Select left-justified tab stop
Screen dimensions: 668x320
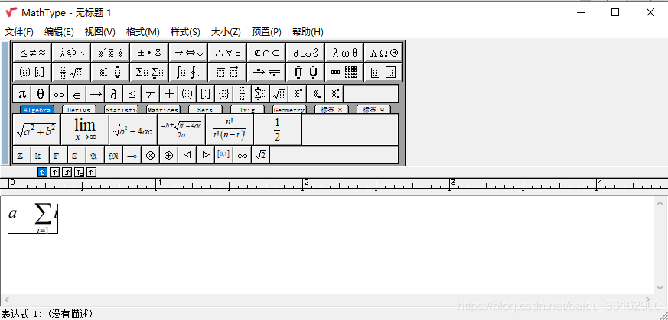[42, 172]
